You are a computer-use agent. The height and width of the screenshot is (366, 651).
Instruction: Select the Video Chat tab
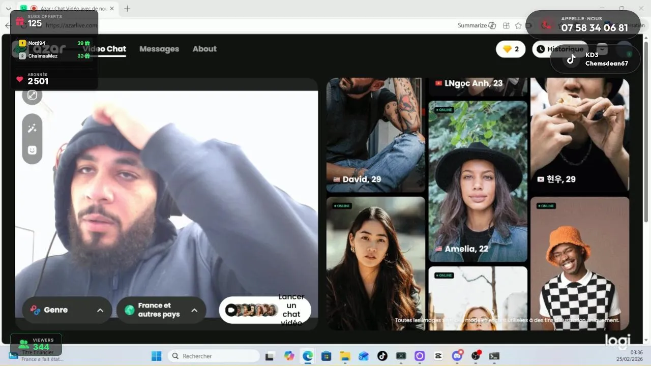104,49
